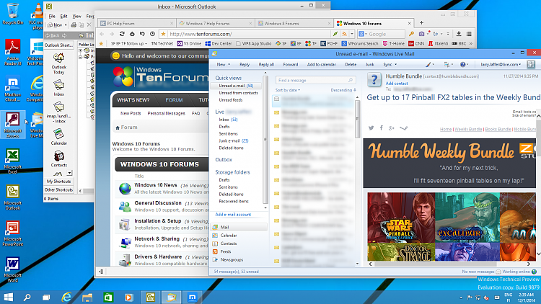Screen dimensions: 541x304
Task: Toggle Descending sort order
Action: [x=343, y=90]
